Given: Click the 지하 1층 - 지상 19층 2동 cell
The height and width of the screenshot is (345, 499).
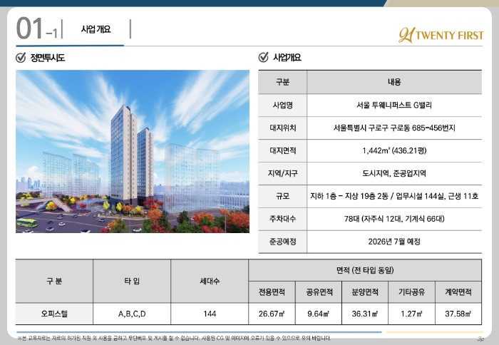Looking at the screenshot, I should pos(394,196).
